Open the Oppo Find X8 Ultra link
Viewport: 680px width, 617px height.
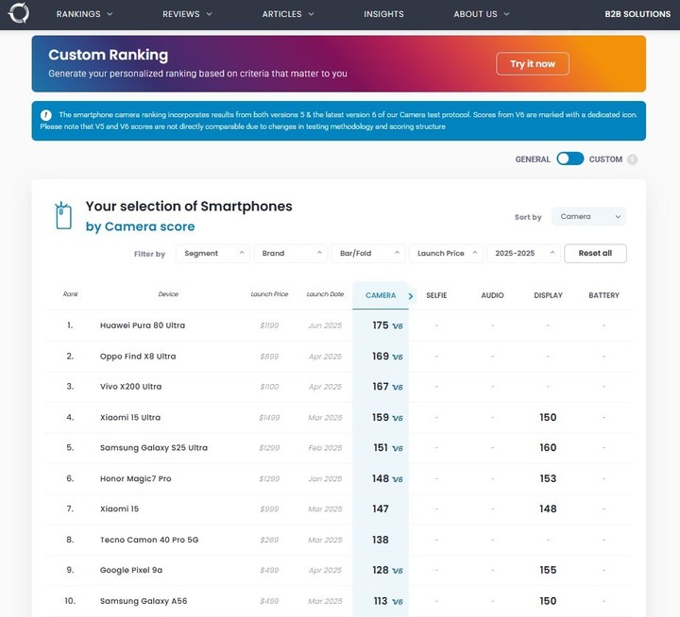click(x=138, y=357)
